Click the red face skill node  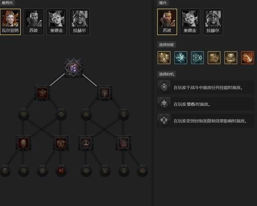tap(23, 143)
